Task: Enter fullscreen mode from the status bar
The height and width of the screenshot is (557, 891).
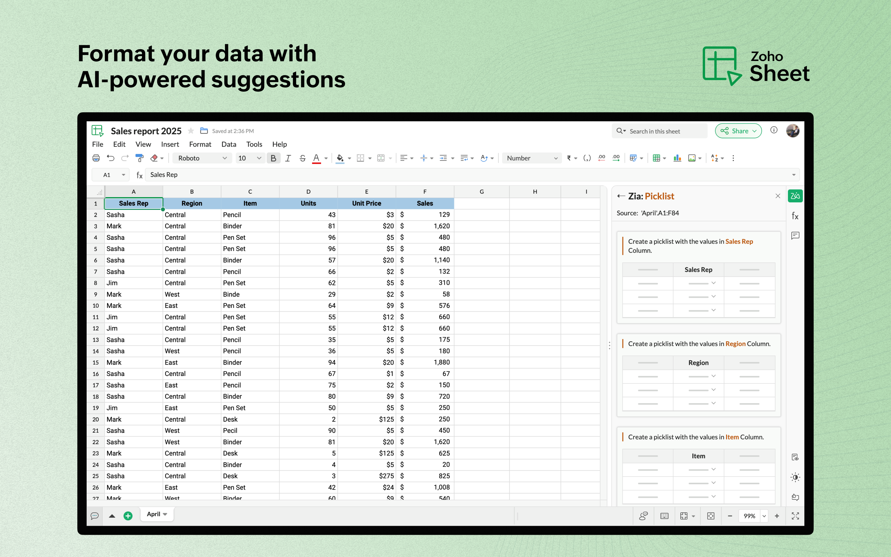Action: (x=795, y=516)
